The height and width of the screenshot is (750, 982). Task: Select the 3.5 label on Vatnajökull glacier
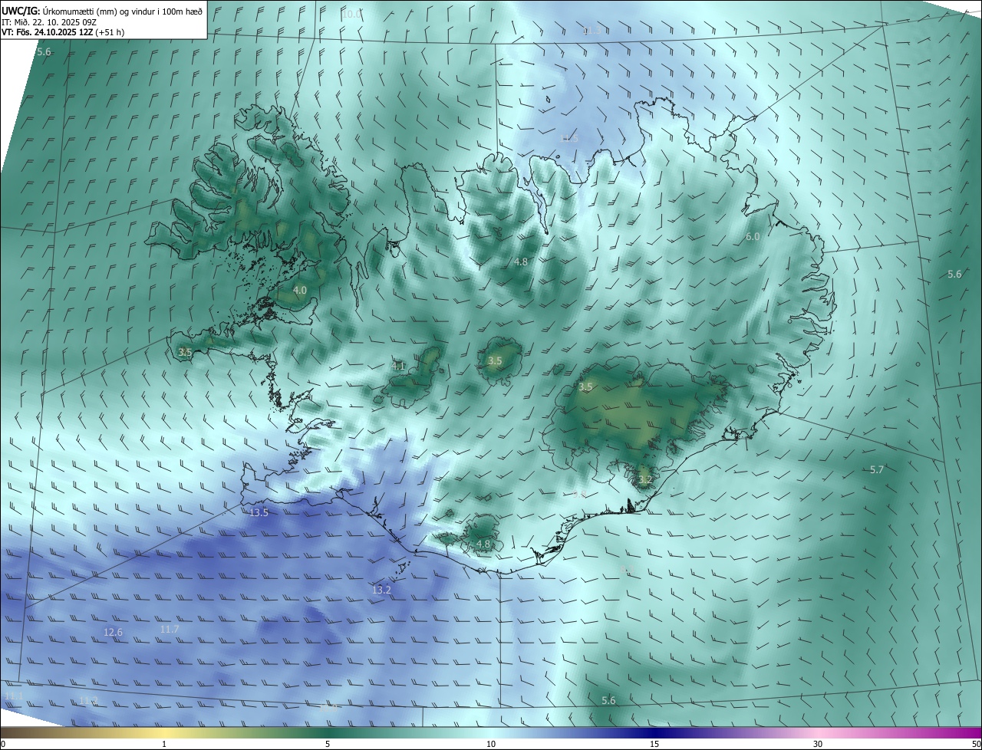click(585, 387)
